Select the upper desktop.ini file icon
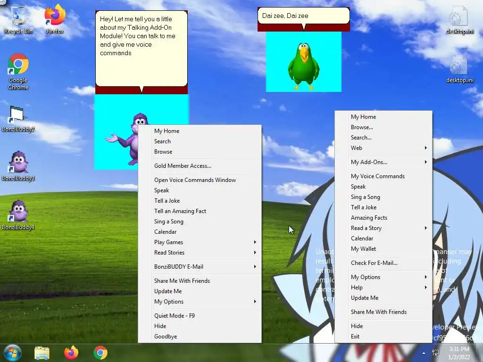The height and width of the screenshot is (362, 483). (459, 19)
